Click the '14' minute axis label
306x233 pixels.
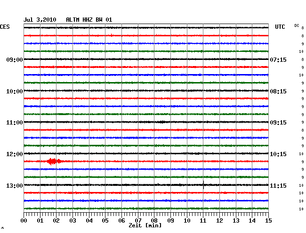click(x=252, y=220)
